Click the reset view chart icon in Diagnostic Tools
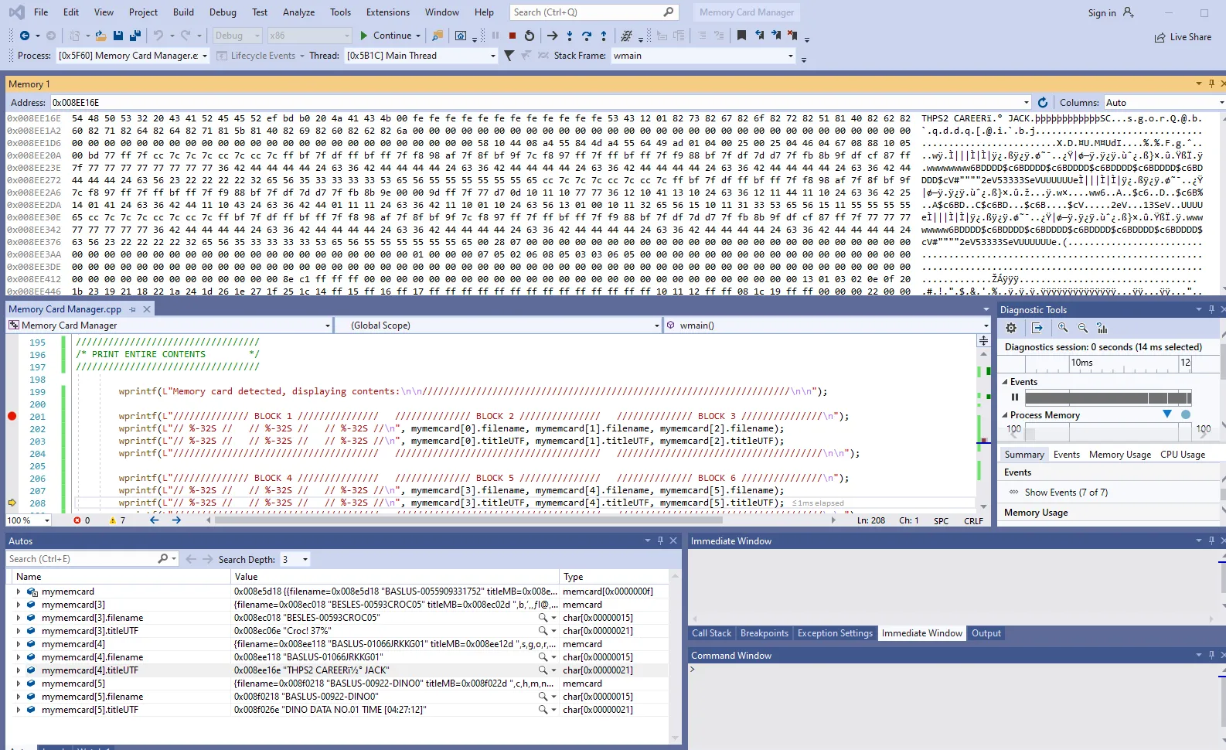This screenshot has height=750, width=1226. [x=1102, y=328]
